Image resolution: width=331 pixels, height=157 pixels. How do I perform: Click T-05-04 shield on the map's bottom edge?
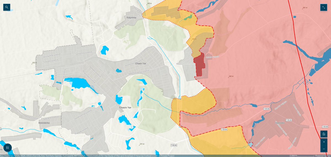(x=173, y=145)
